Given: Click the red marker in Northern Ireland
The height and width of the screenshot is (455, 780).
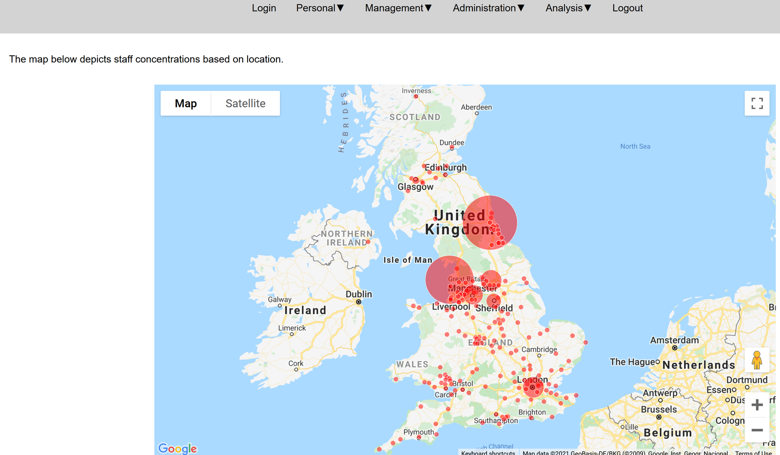Looking at the screenshot, I should [368, 242].
